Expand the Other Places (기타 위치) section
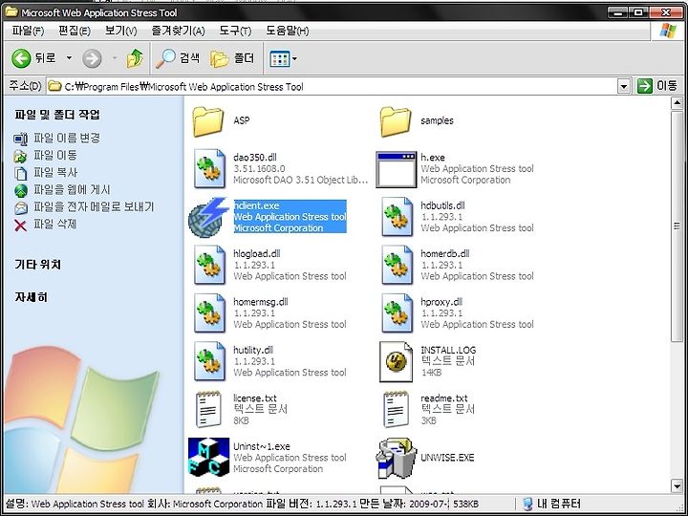Viewport: 688px width, 516px height. [x=38, y=265]
